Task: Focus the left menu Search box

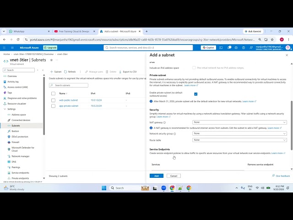Action: click(19, 70)
